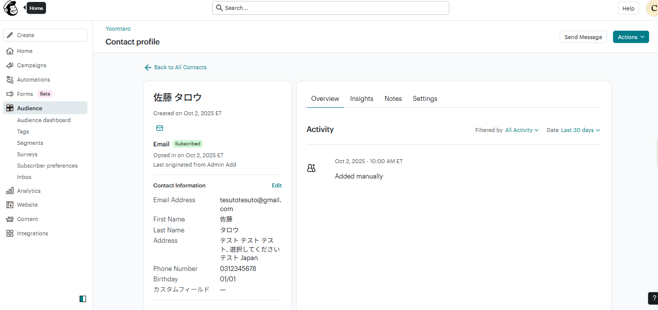
Task: Click the Campaigns megaphone icon in sidebar
Action: (10, 65)
